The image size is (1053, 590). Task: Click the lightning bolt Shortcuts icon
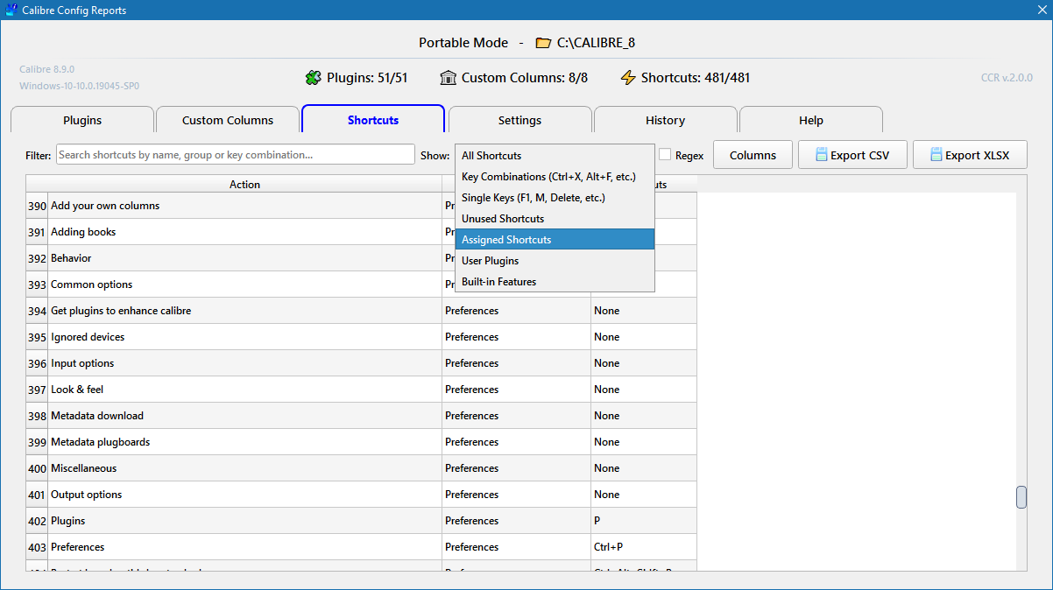pyautogui.click(x=627, y=78)
